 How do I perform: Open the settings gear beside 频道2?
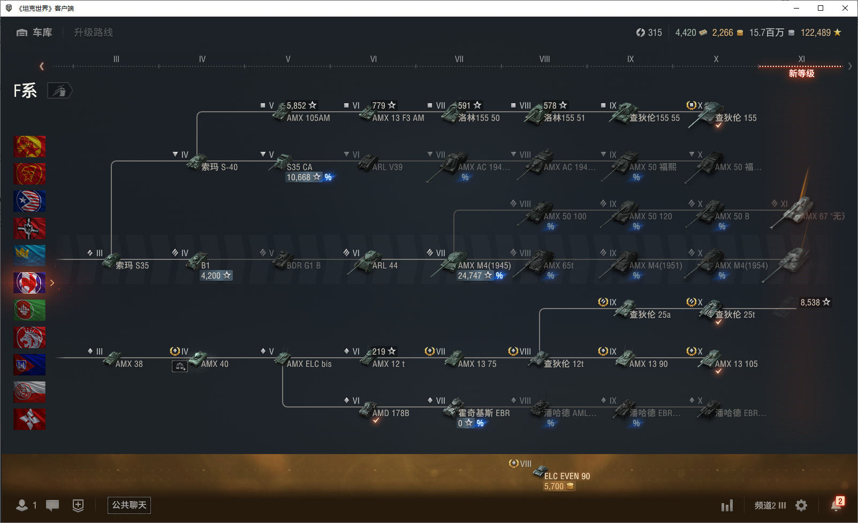(x=801, y=505)
